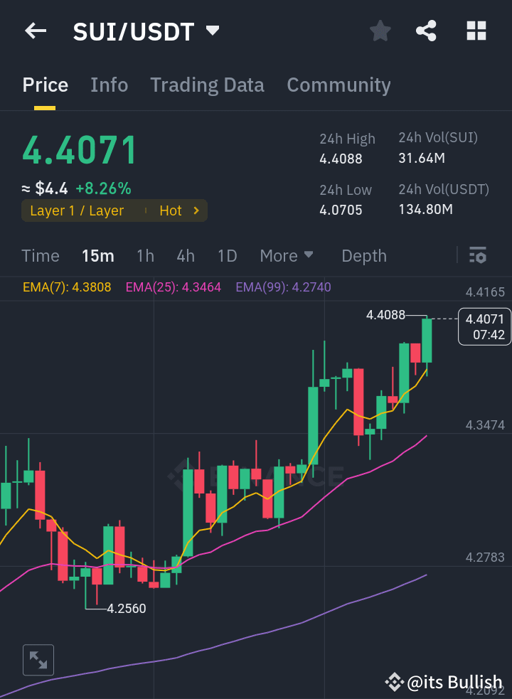Expand chart with fullscreen arrows icon
Image resolution: width=512 pixels, height=699 pixels.
[38, 660]
